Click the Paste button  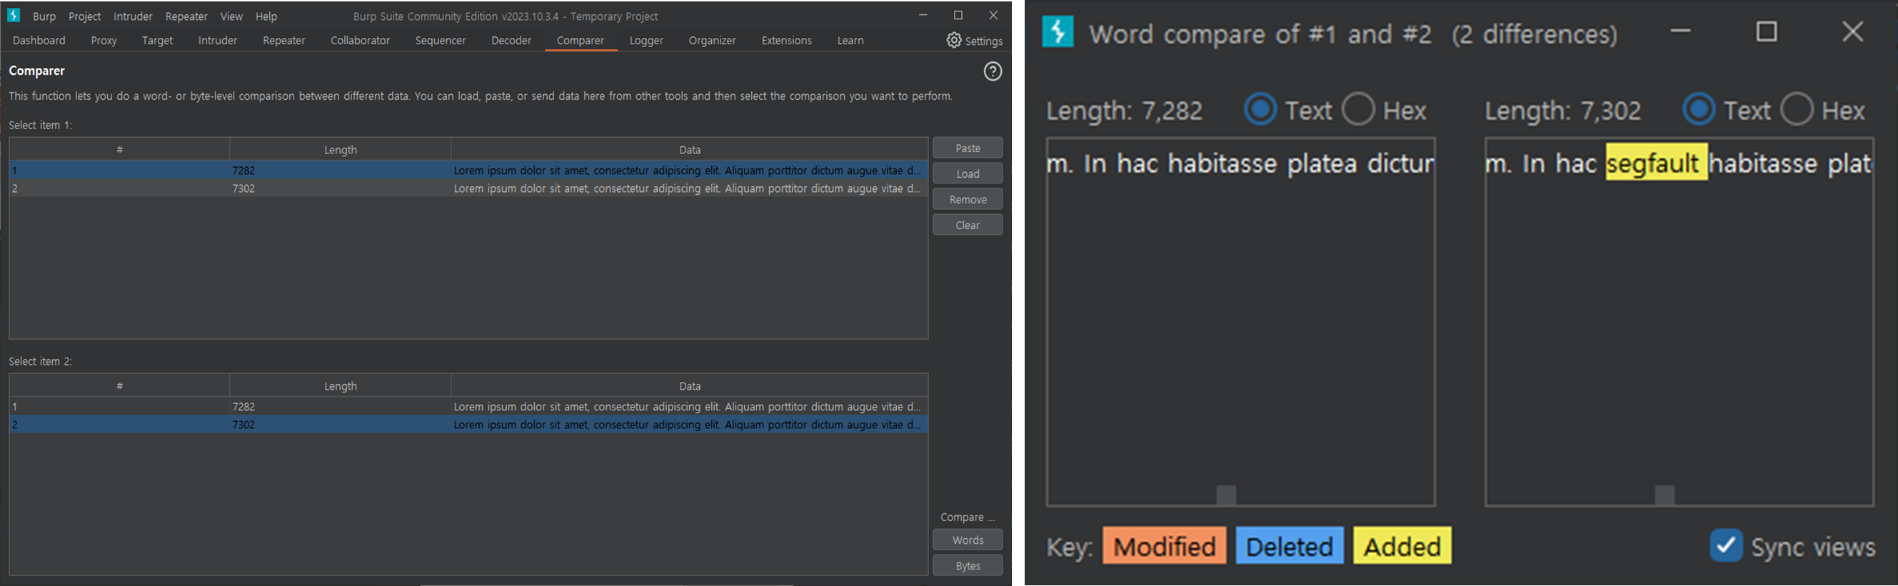[x=968, y=148]
